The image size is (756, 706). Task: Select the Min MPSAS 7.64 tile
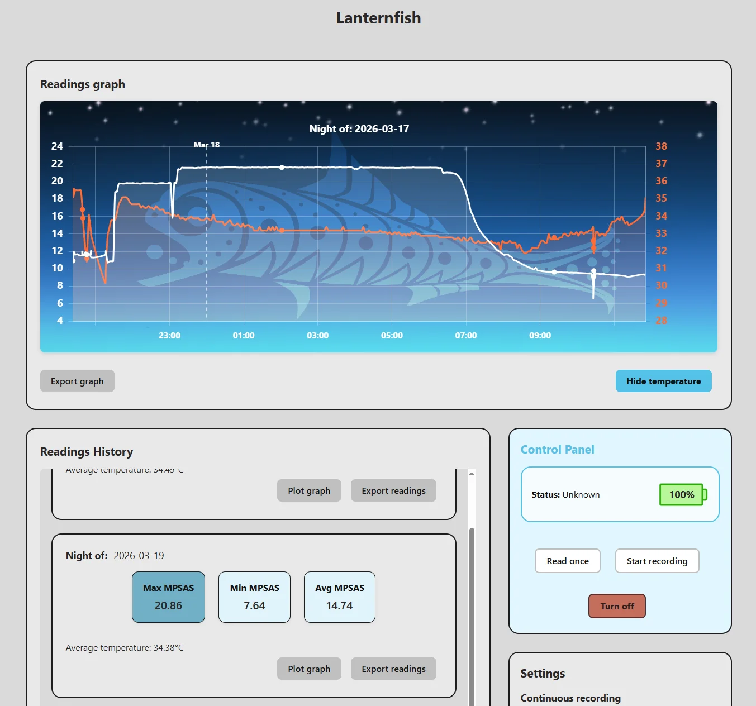[254, 597]
